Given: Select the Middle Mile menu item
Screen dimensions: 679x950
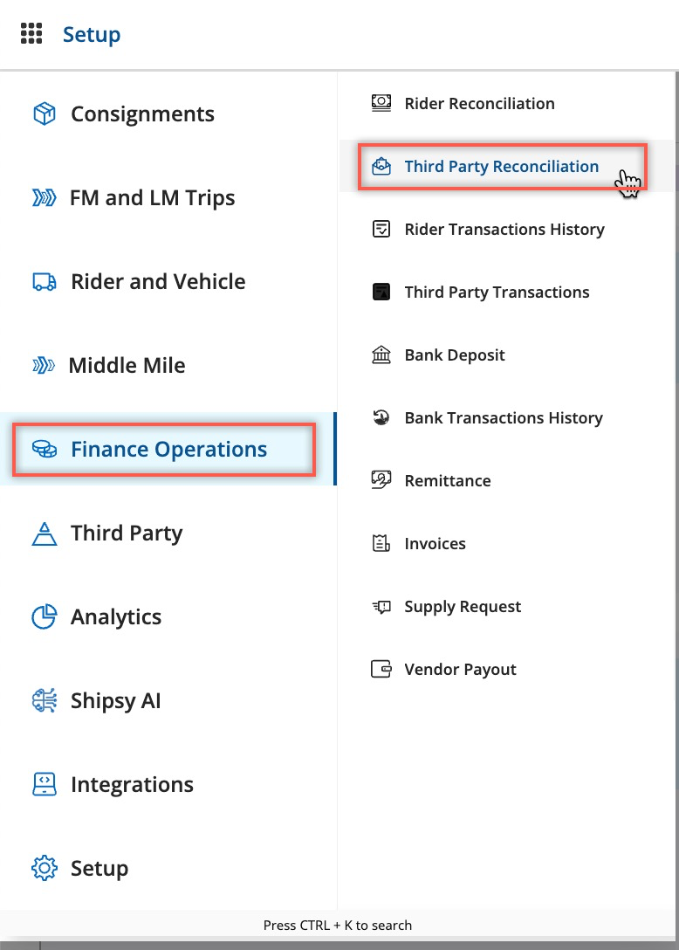Looking at the screenshot, I should (x=127, y=366).
